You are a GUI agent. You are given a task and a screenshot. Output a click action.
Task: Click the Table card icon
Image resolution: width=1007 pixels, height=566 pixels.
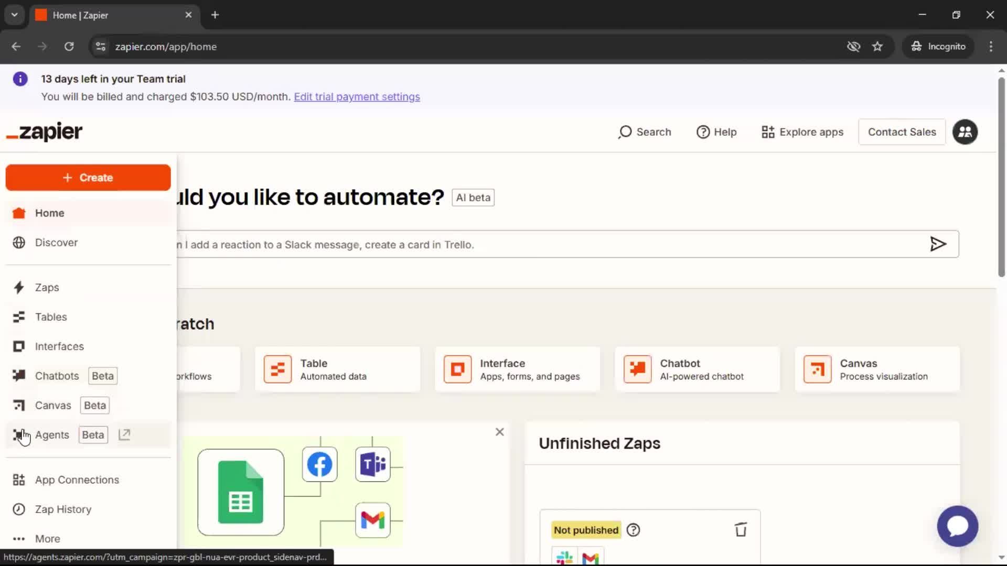277,369
